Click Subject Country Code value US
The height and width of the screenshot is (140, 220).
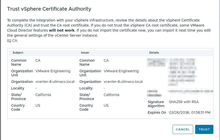pos(38,105)
